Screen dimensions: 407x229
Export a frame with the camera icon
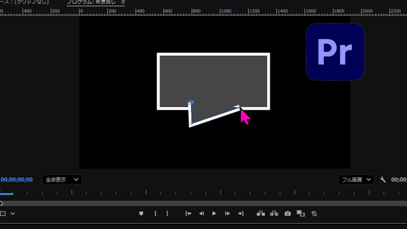[x=287, y=213]
